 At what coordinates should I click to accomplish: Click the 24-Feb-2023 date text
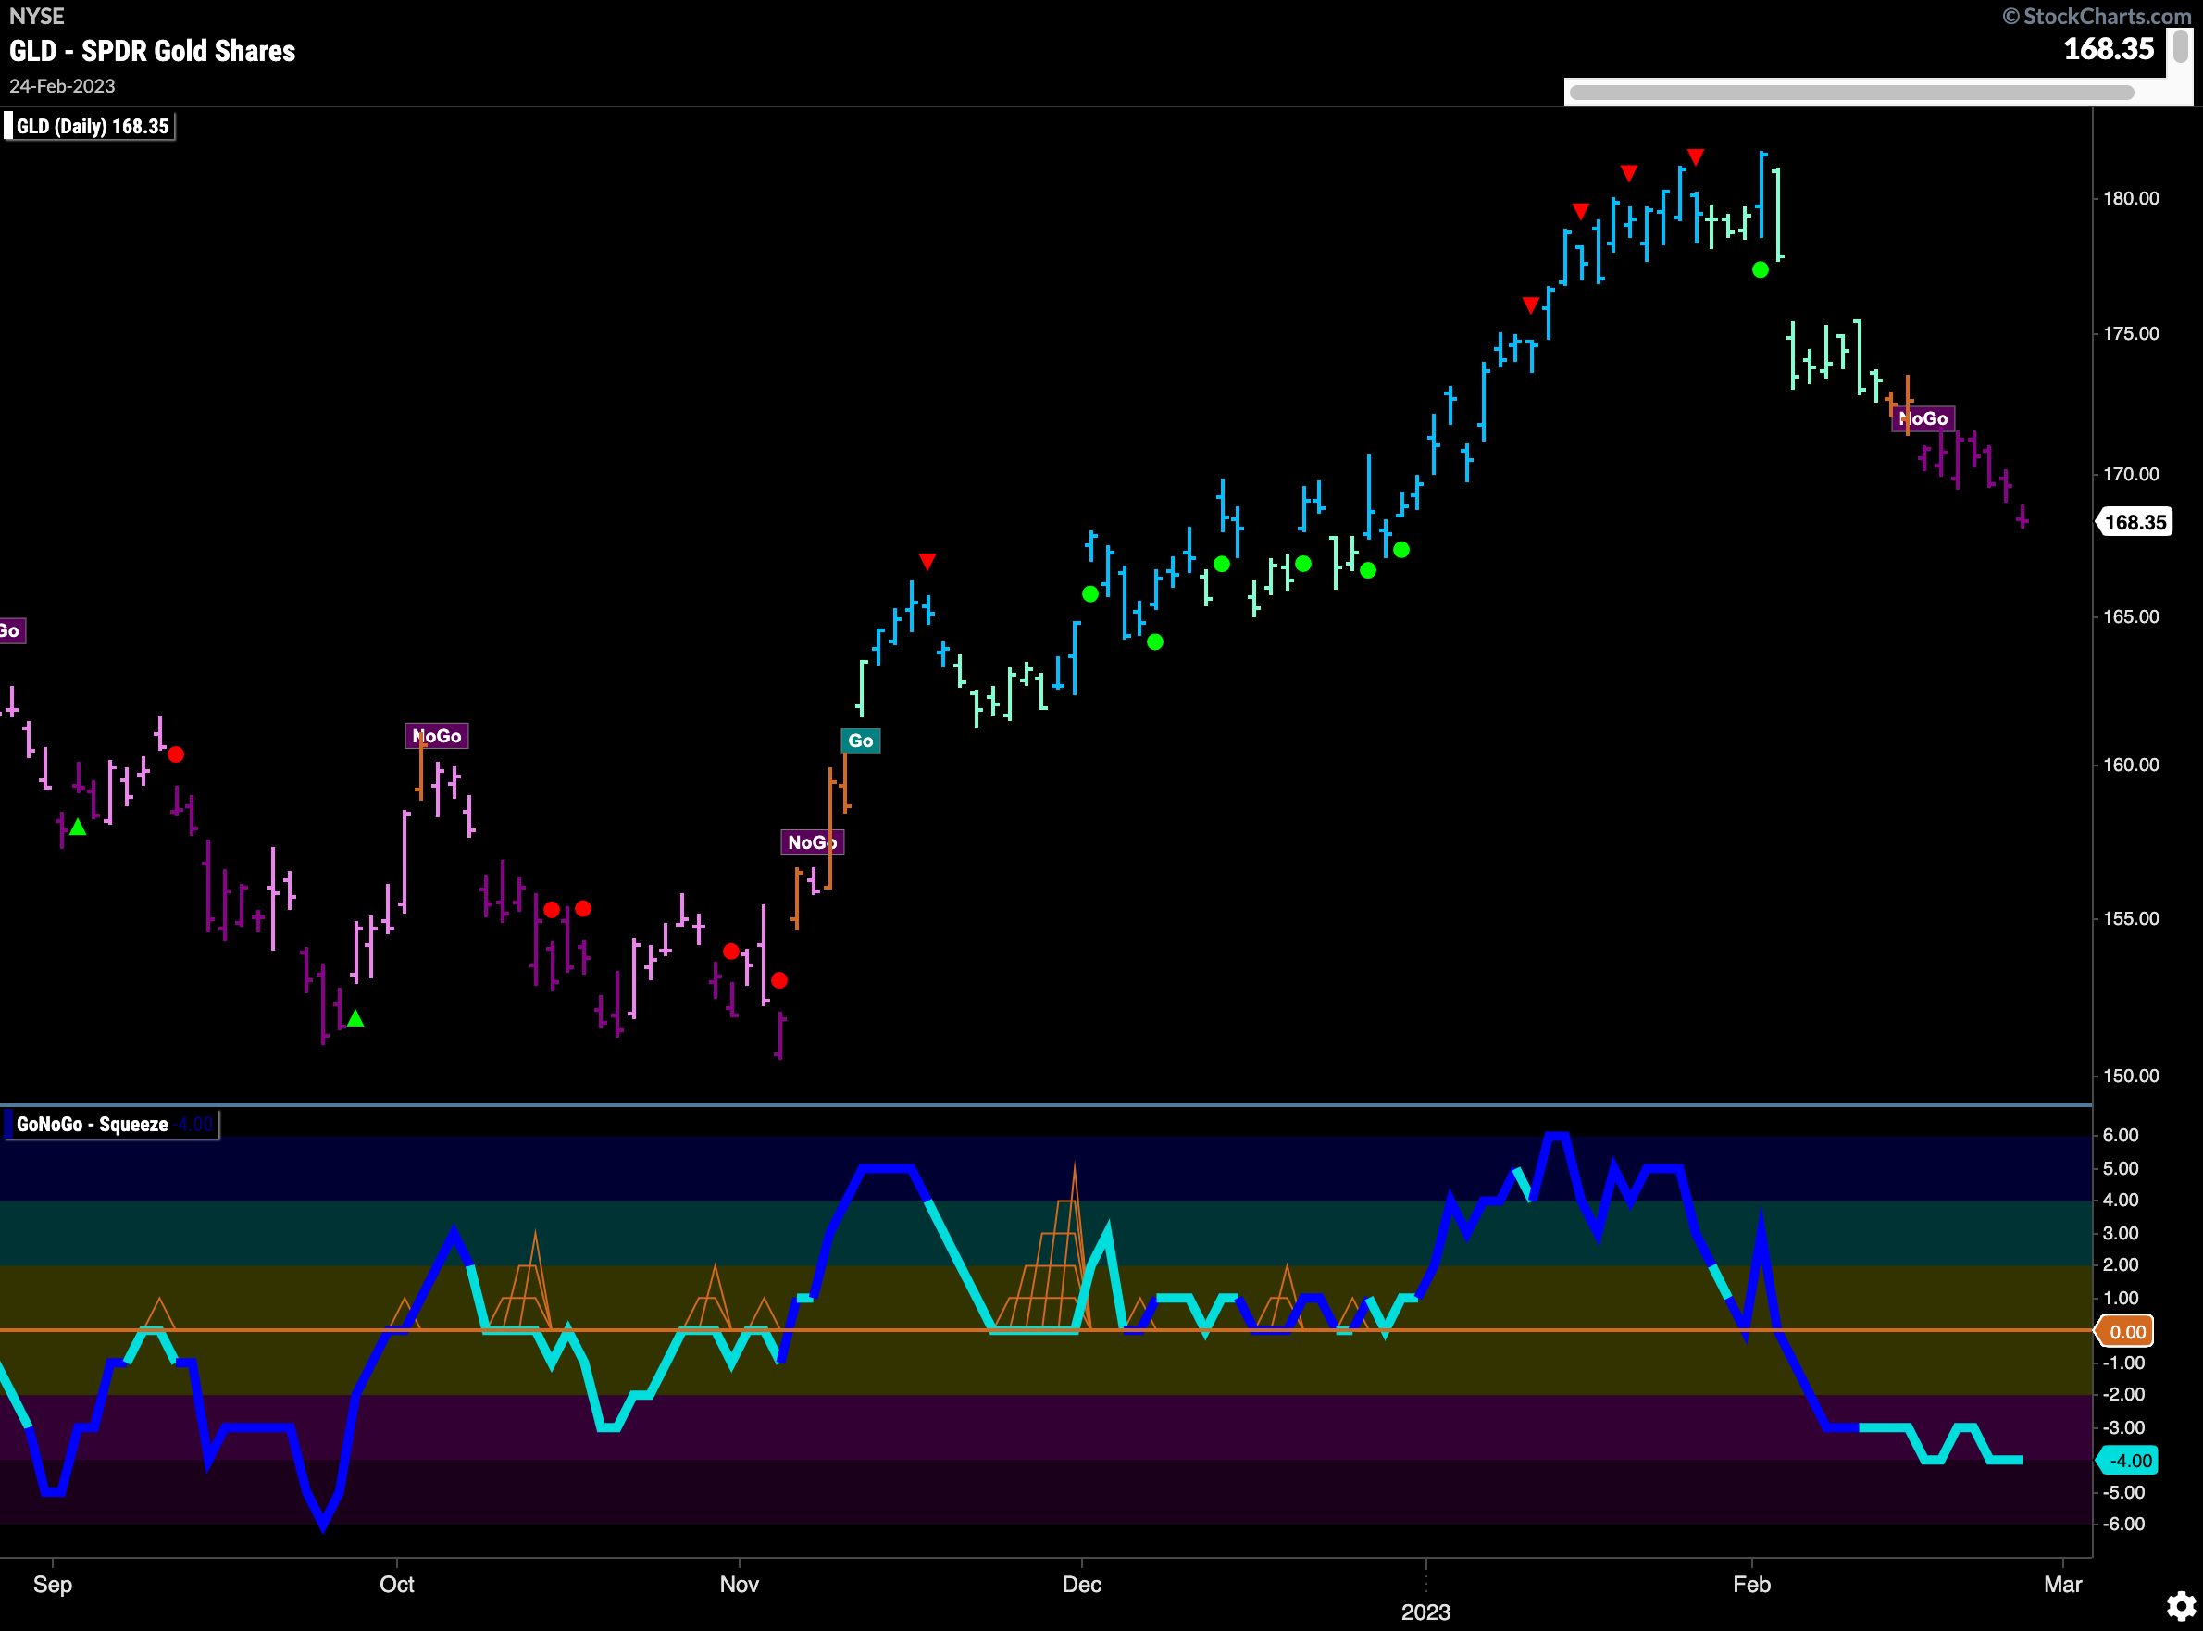coord(62,86)
